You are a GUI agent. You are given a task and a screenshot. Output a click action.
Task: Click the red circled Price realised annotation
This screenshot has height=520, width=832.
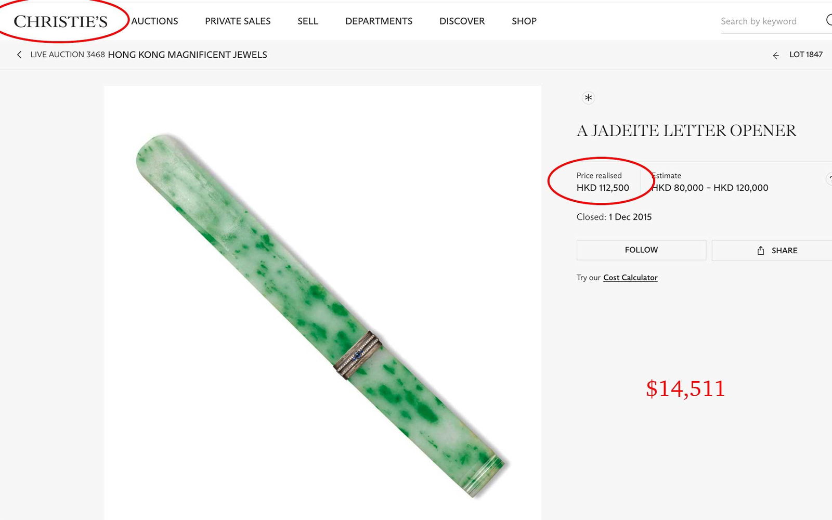coord(601,182)
